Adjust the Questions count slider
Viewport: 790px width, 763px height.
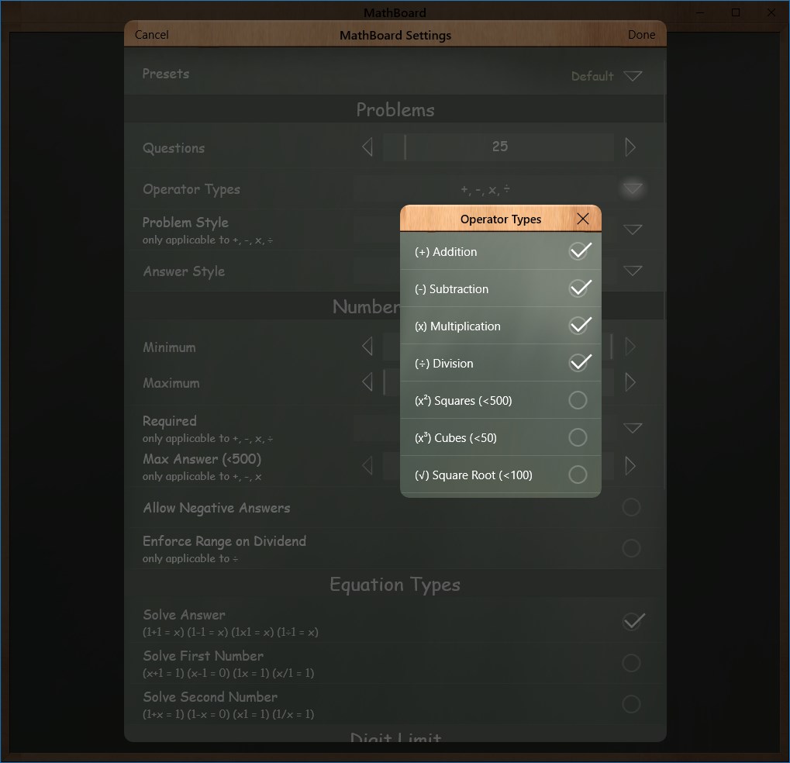point(405,147)
